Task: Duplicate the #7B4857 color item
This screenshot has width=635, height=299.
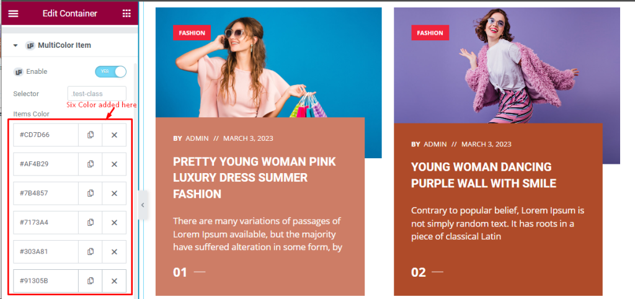Action: (91, 194)
